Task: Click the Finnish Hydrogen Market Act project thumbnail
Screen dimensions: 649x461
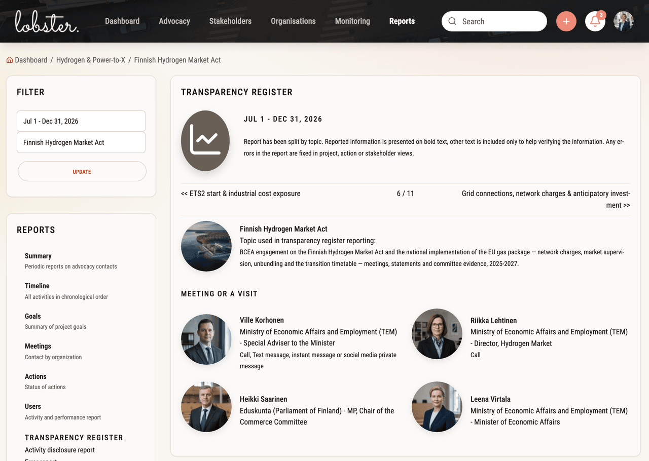Action: (206, 246)
